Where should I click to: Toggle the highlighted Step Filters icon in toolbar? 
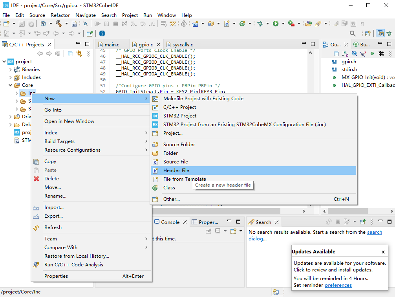(x=173, y=24)
